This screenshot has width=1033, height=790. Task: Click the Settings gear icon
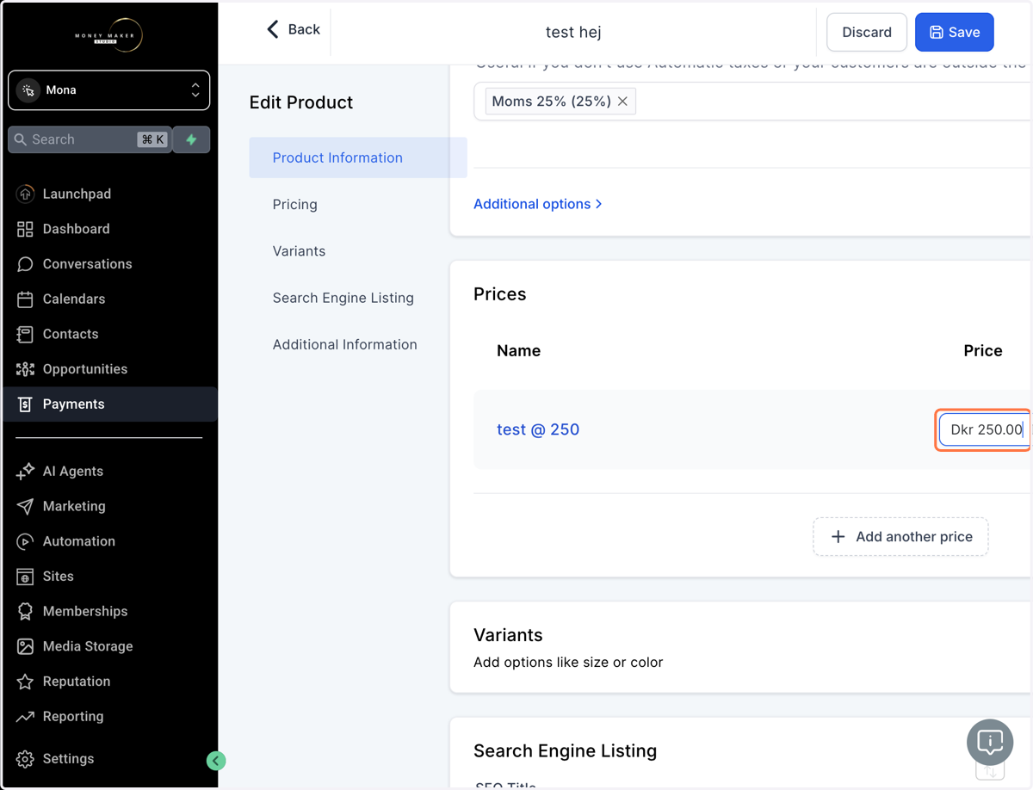(25, 759)
